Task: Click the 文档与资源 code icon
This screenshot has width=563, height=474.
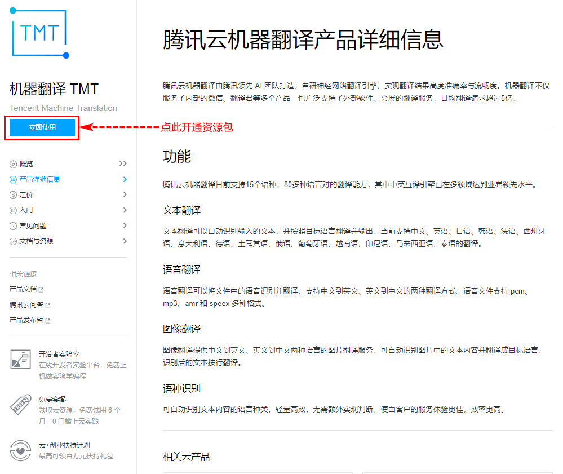Action: coord(14,241)
